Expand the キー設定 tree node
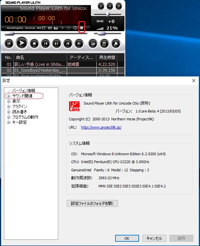This screenshot has height=246, width=200. click(9, 123)
